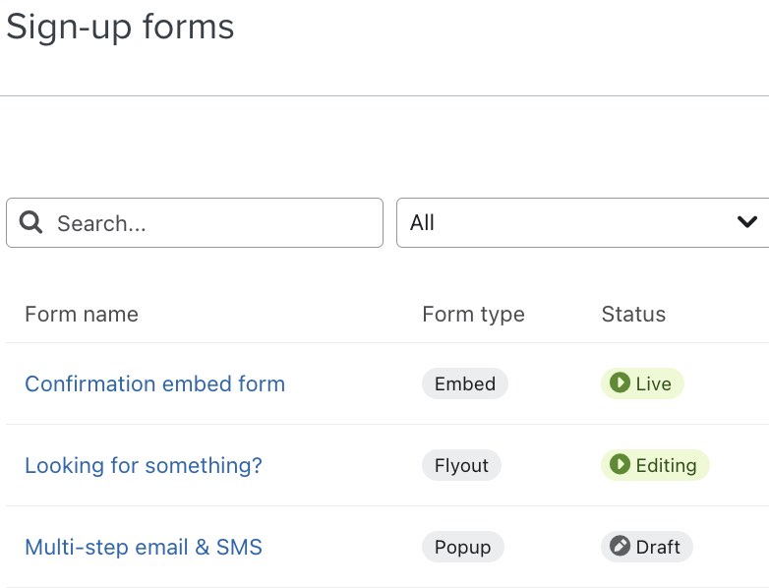769x588 pixels.
Task: Click the green play icon beside Live
Action: (x=620, y=383)
